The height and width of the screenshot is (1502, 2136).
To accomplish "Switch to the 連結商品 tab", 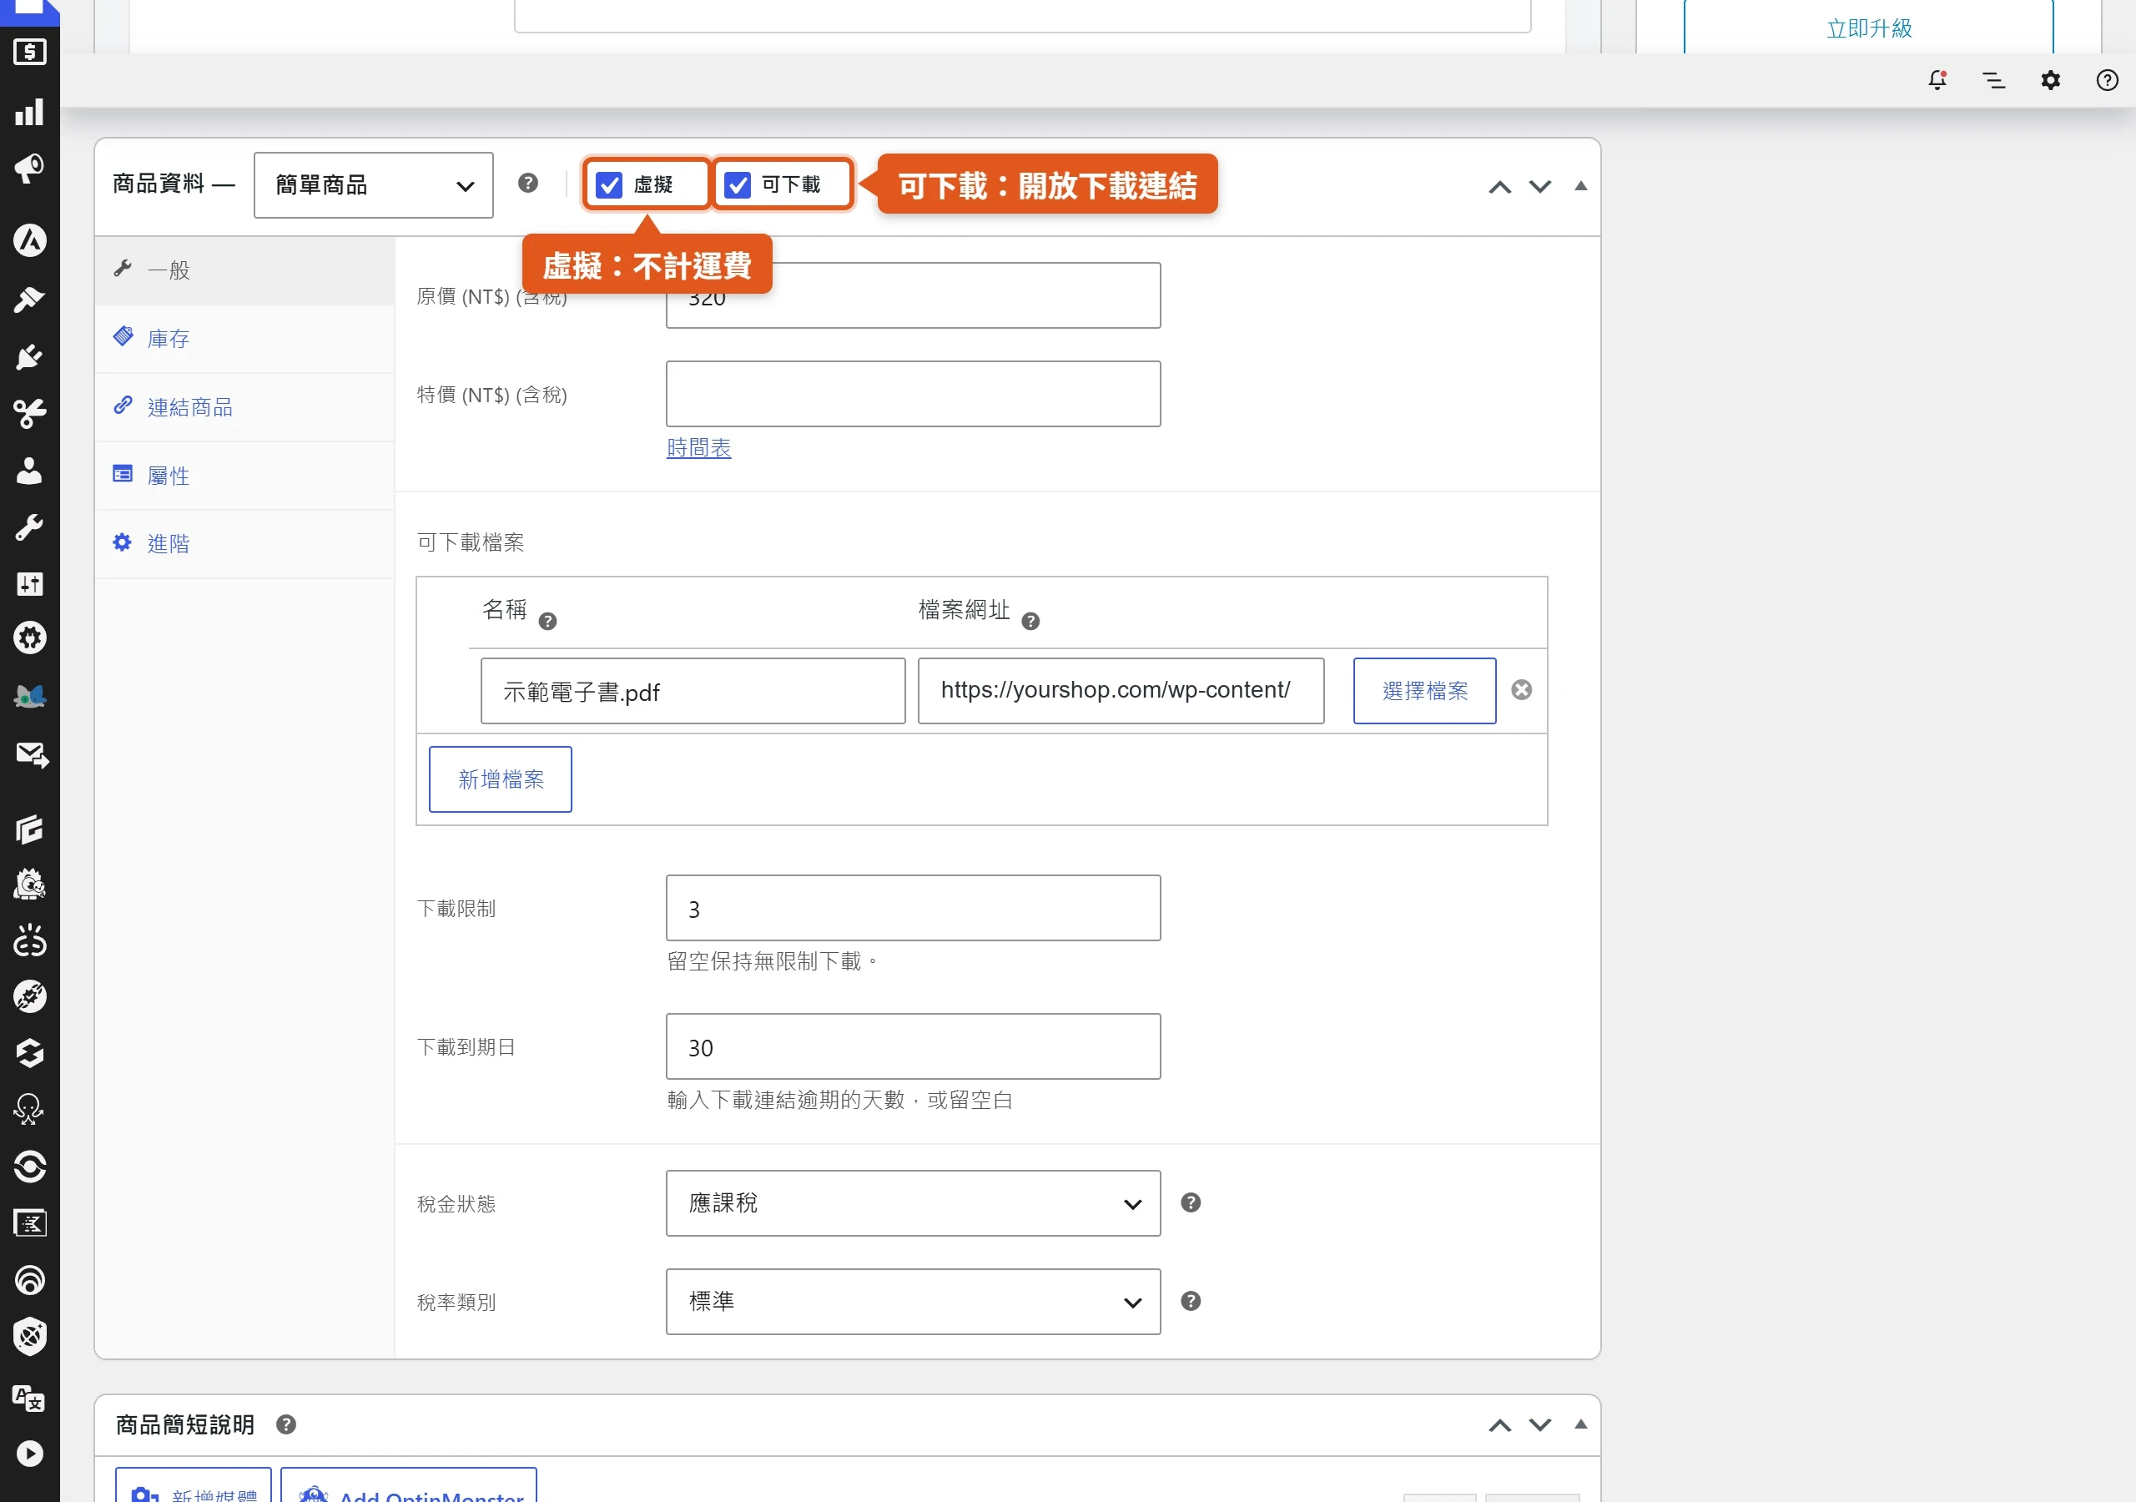I will tap(244, 407).
